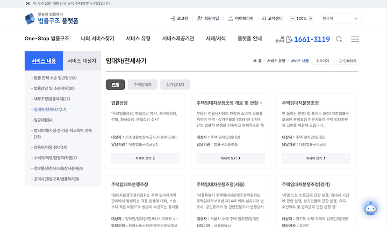
Task: Select the 상가임대차 filter tab
Action: tap(175, 85)
